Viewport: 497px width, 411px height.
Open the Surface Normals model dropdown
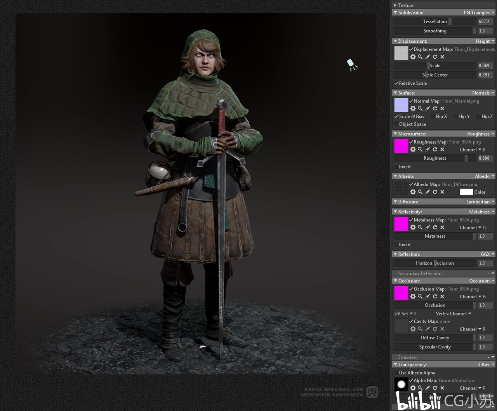(x=483, y=93)
